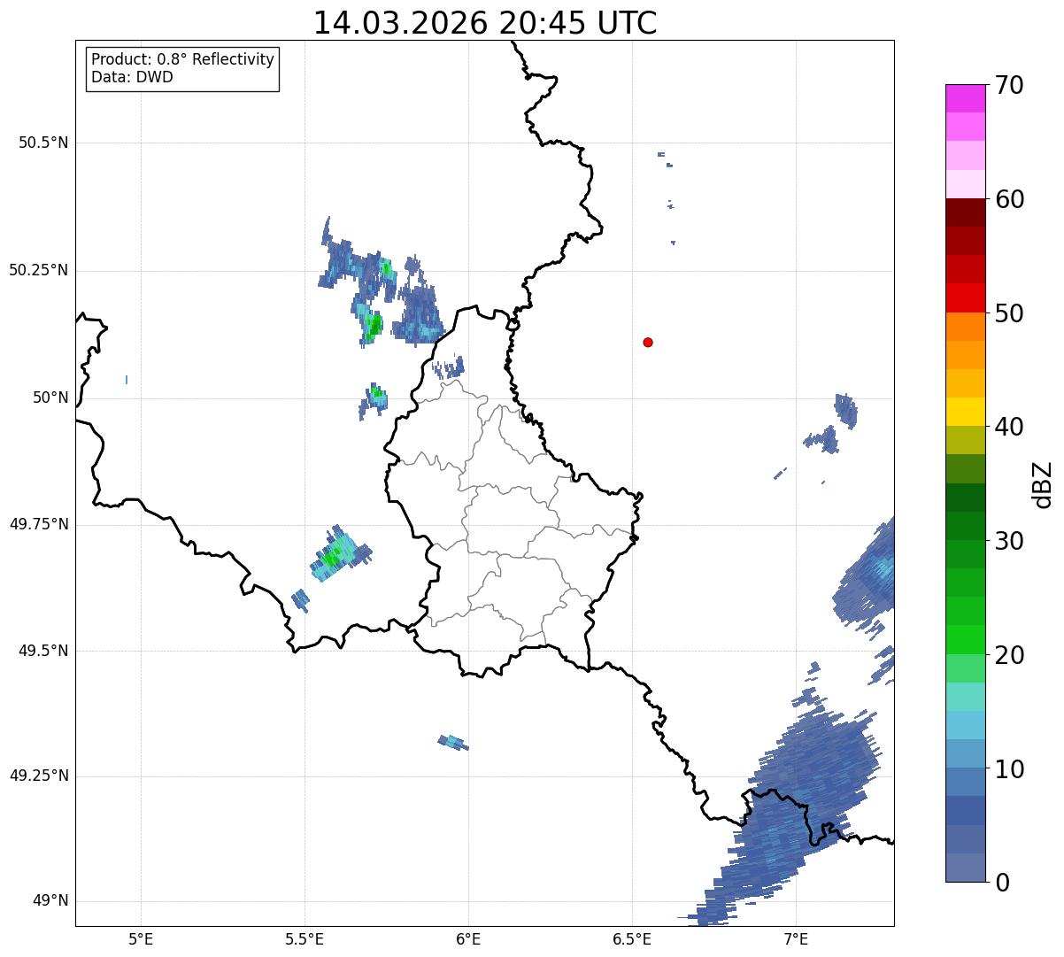This screenshot has width=1064, height=957.
Task: Click the small echo near 49.3°N 6°E
Action: click(452, 742)
